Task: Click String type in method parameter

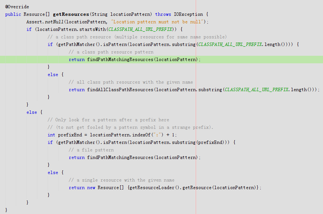Action: point(99,14)
